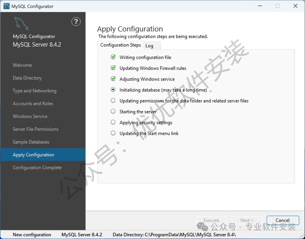This screenshot has width=305, height=239.
Task: Click the resize grip at window corner
Action: [302, 236]
